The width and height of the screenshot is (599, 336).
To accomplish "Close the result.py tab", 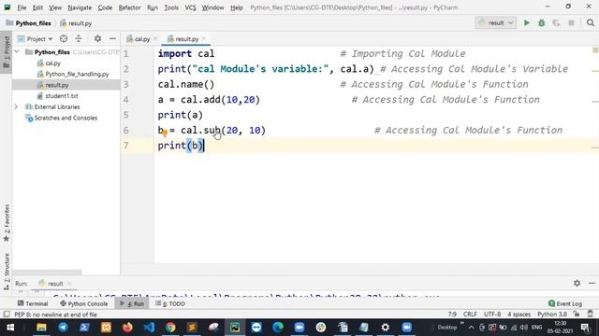I will point(204,39).
